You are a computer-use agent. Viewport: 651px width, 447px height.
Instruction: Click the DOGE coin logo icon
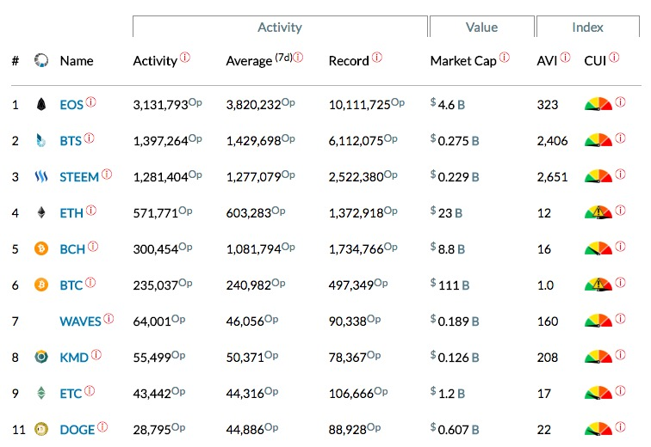point(41,429)
